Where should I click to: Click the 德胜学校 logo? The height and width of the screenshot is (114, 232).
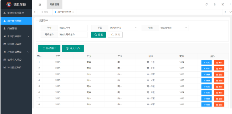pos(9,5)
